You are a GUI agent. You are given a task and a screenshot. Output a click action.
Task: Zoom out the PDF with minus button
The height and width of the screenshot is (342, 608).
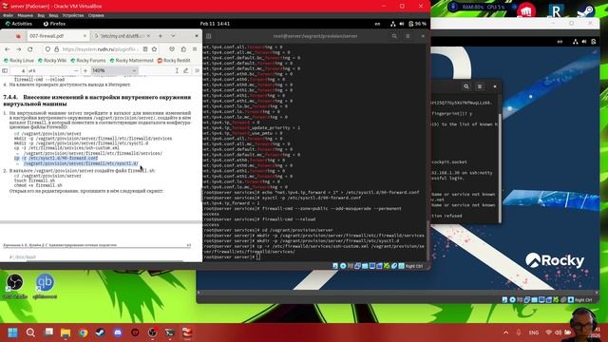76,70
